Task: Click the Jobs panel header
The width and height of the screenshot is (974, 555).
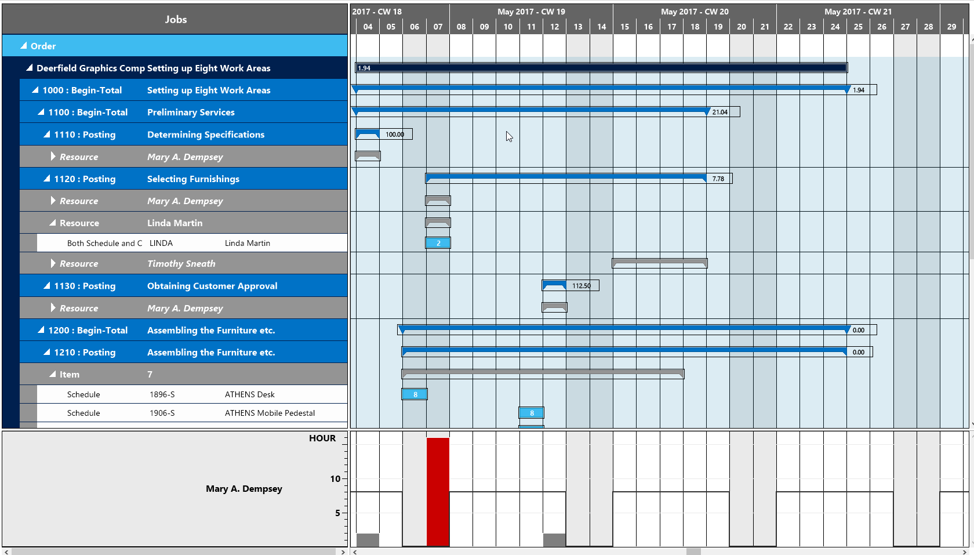Action: (x=175, y=19)
